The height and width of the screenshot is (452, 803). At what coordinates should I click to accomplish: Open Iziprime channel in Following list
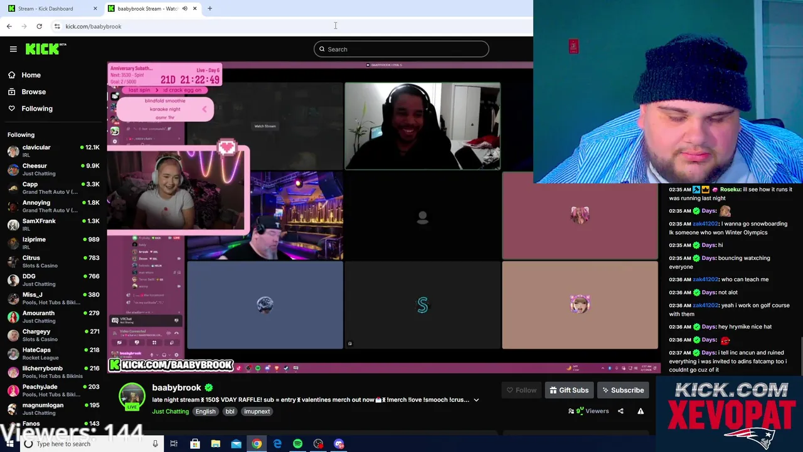click(53, 243)
